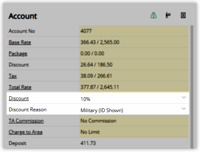The height and width of the screenshot is (152, 200).
Task: Click the Account No label
Action: point(22,31)
